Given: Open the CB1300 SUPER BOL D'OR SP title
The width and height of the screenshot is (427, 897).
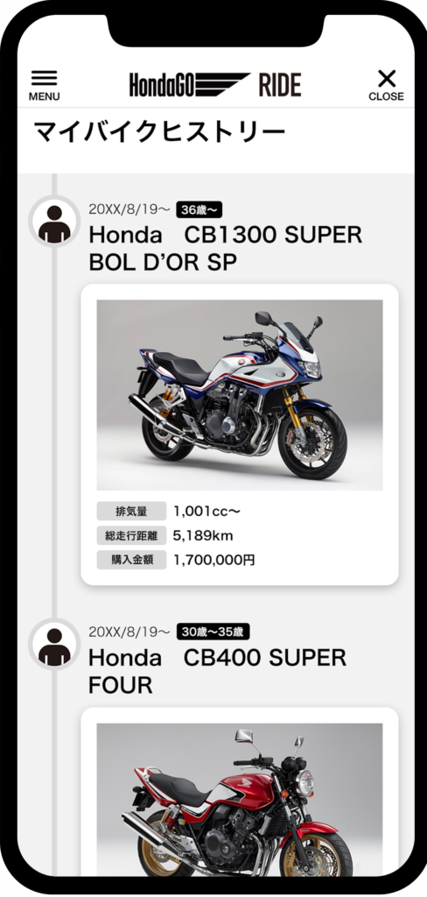Looking at the screenshot, I should (x=225, y=248).
